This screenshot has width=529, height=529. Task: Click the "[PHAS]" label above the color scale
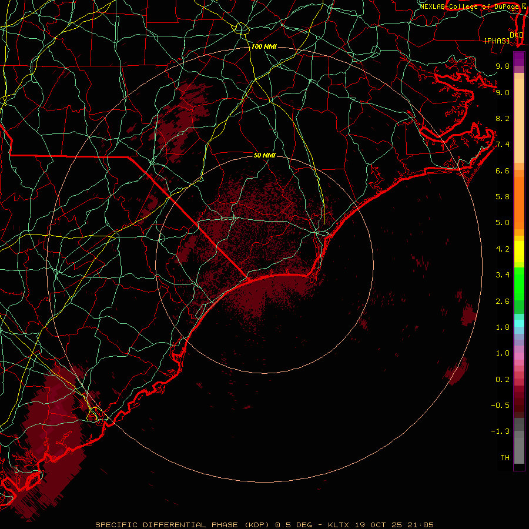pos(497,41)
